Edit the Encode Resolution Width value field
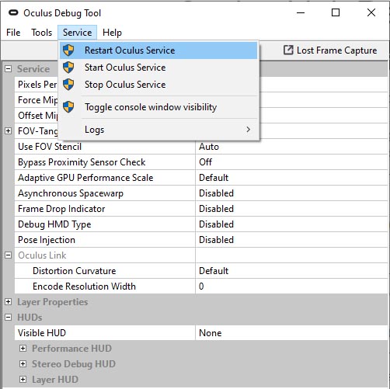 (291, 287)
